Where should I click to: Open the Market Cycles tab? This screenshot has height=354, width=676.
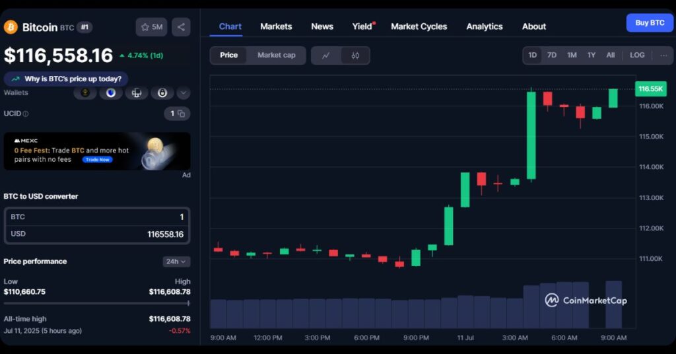(x=419, y=26)
